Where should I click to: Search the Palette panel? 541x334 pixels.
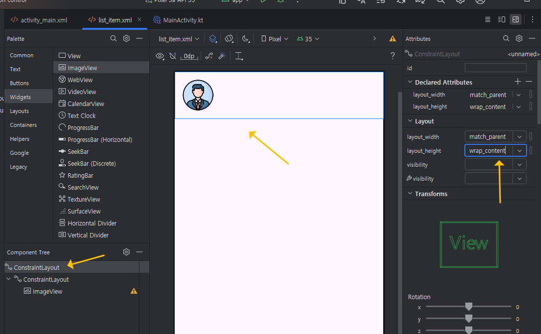click(x=113, y=38)
